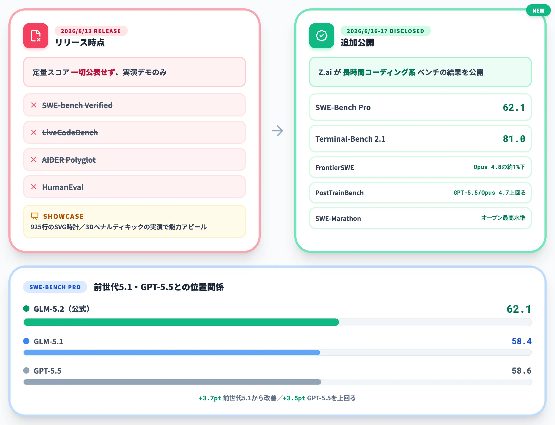The height and width of the screenshot is (425, 555).
Task: Click the 'リリース時点' heading
Action: 80,42
